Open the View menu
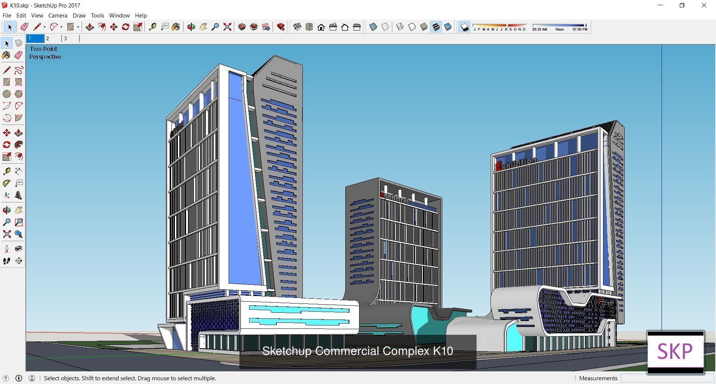716x384 pixels. coord(37,15)
